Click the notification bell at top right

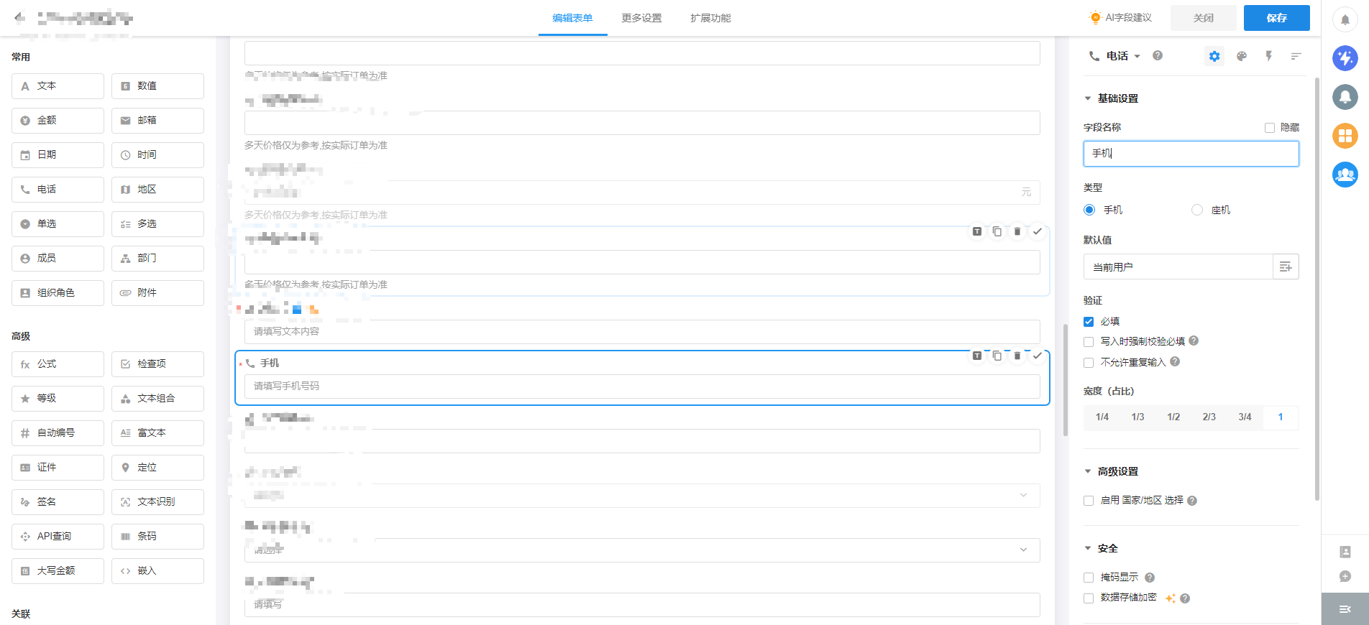(x=1345, y=19)
